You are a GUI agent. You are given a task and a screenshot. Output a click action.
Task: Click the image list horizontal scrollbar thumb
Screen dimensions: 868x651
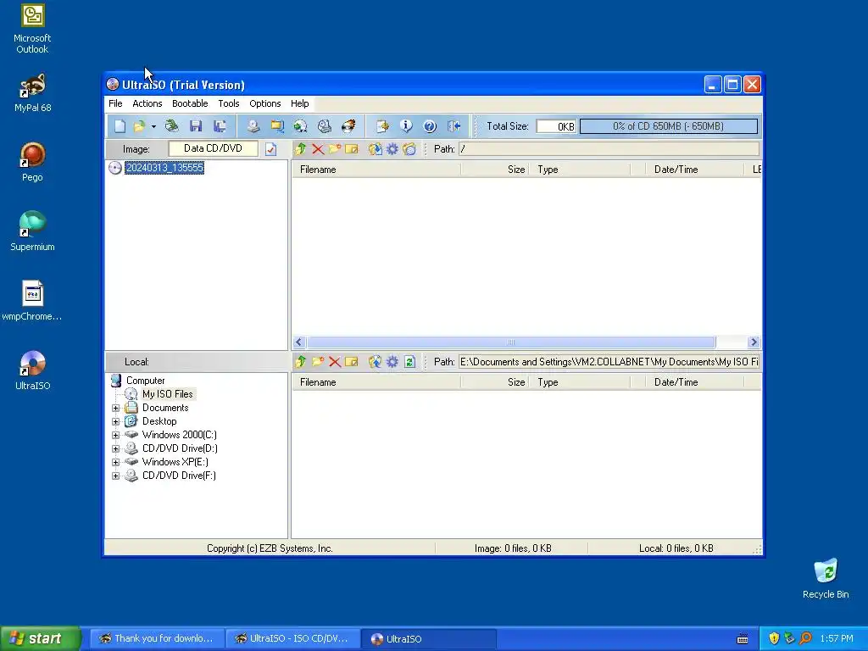(x=511, y=342)
